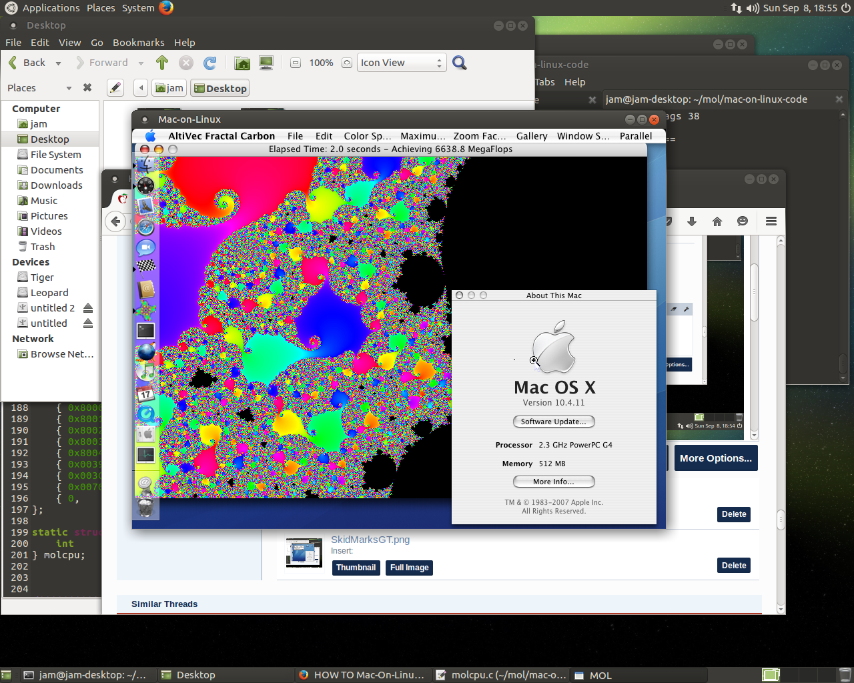This screenshot has width=854, height=683.
Task: Open Computer location toolbar icon
Action: 266,63
